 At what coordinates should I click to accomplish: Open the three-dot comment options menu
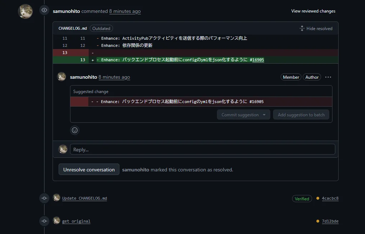[328, 77]
